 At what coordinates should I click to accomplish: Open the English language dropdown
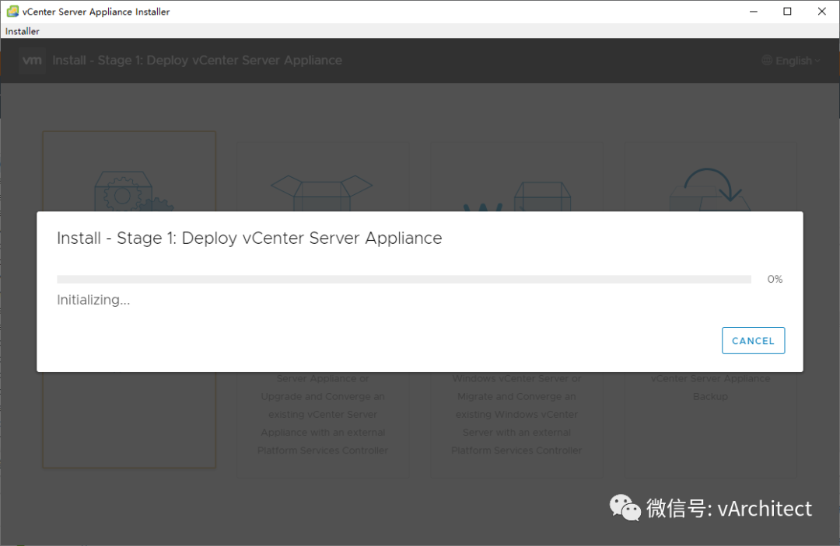coord(791,61)
